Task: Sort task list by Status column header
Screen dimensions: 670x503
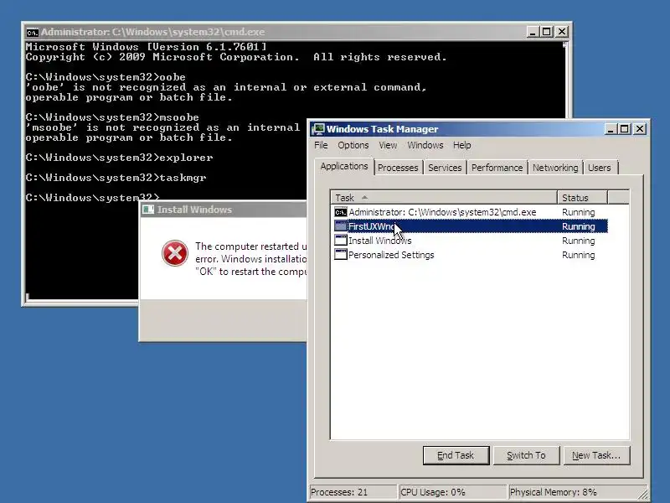Action: click(x=582, y=198)
